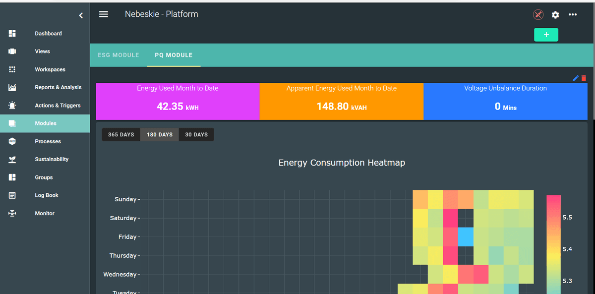Select the Workspaces sidebar icon

click(11, 69)
